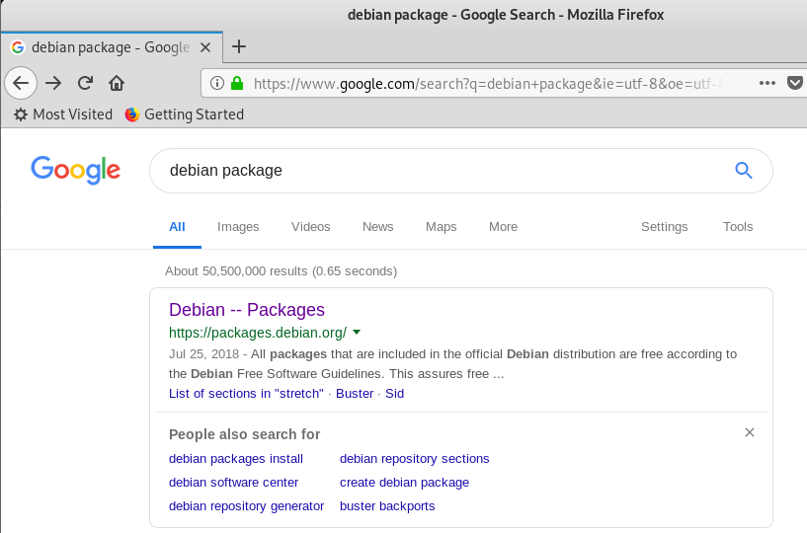Image resolution: width=807 pixels, height=533 pixels.
Task: Open the Debian -- Packages result
Action: [x=247, y=310]
